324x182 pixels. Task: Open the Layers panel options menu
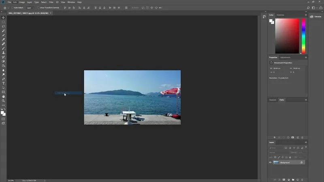tap(306, 142)
